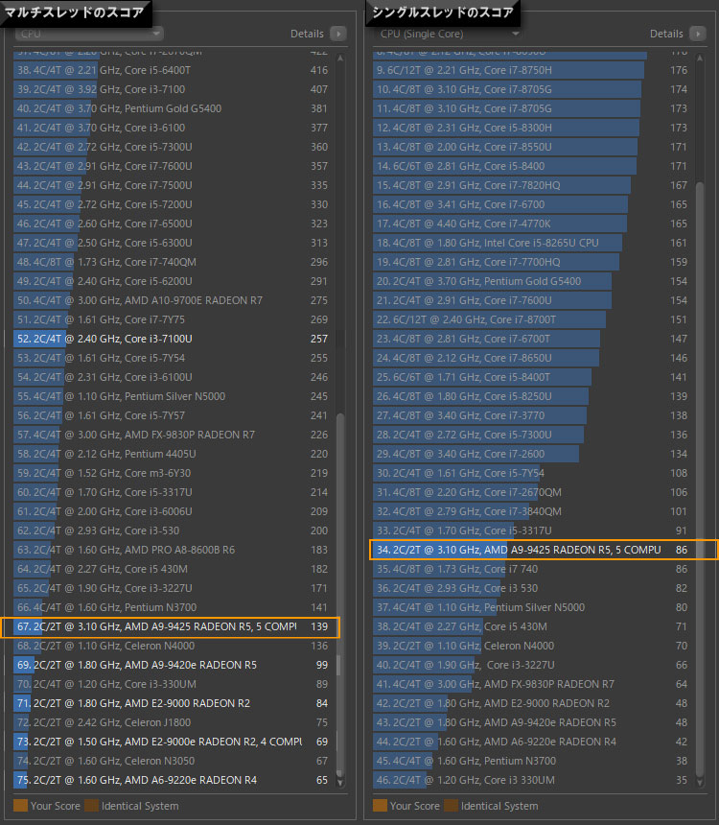Open the CPU ranking dropdown in left panel
The height and width of the screenshot is (825, 719).
[x=88, y=34]
